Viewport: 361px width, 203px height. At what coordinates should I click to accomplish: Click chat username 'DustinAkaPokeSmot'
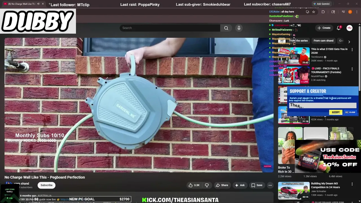click(x=281, y=16)
